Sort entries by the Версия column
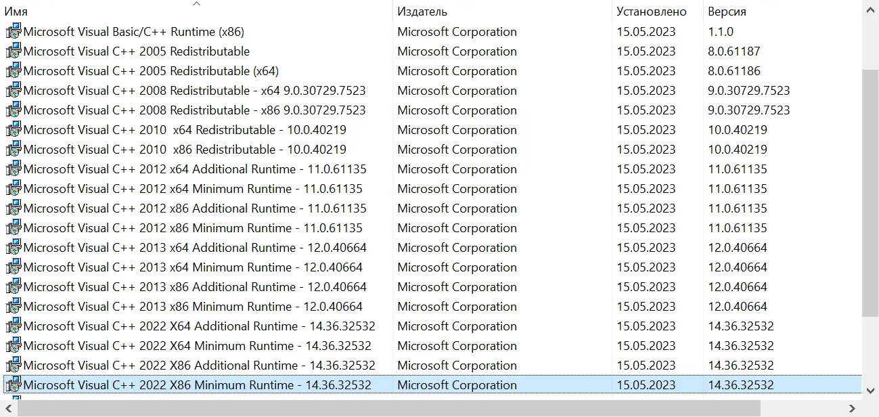This screenshot has width=879, height=417. click(727, 12)
